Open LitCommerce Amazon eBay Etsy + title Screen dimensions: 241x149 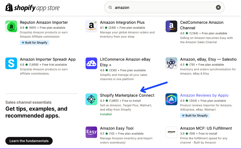pyautogui.click(x=125, y=62)
